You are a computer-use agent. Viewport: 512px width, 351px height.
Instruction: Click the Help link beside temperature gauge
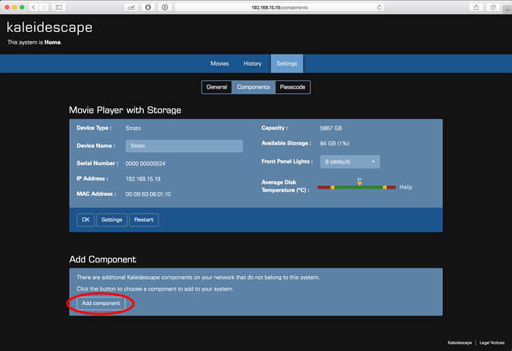coord(406,187)
